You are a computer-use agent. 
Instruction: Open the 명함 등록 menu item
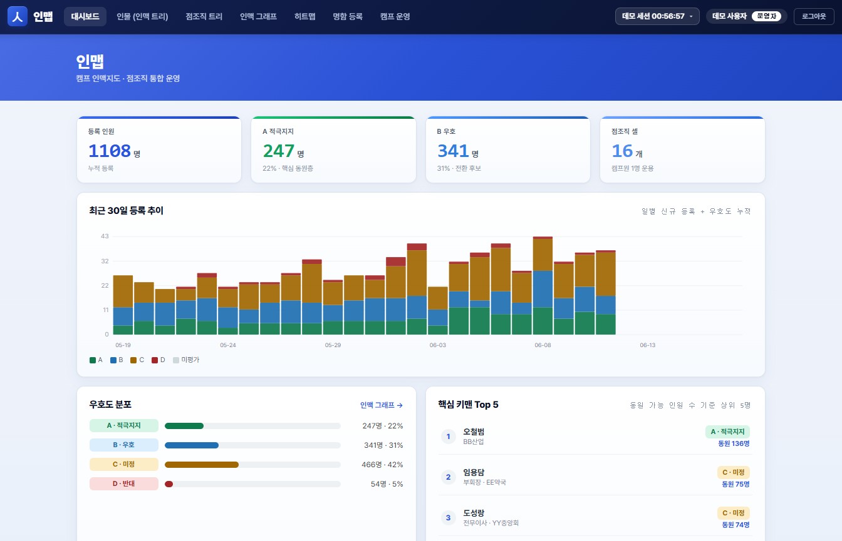pos(348,16)
